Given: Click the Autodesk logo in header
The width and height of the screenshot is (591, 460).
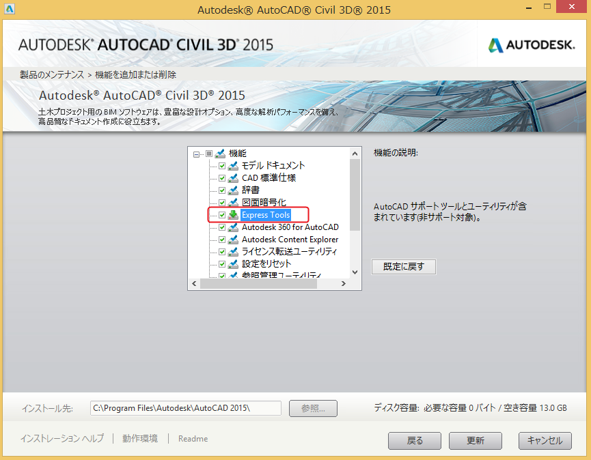Looking at the screenshot, I should pos(532,45).
